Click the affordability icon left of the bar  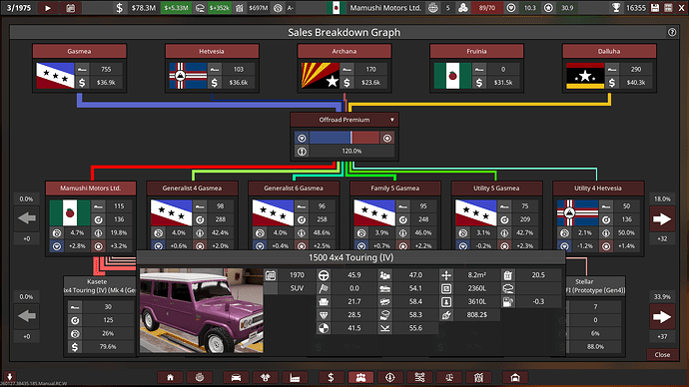(302, 138)
